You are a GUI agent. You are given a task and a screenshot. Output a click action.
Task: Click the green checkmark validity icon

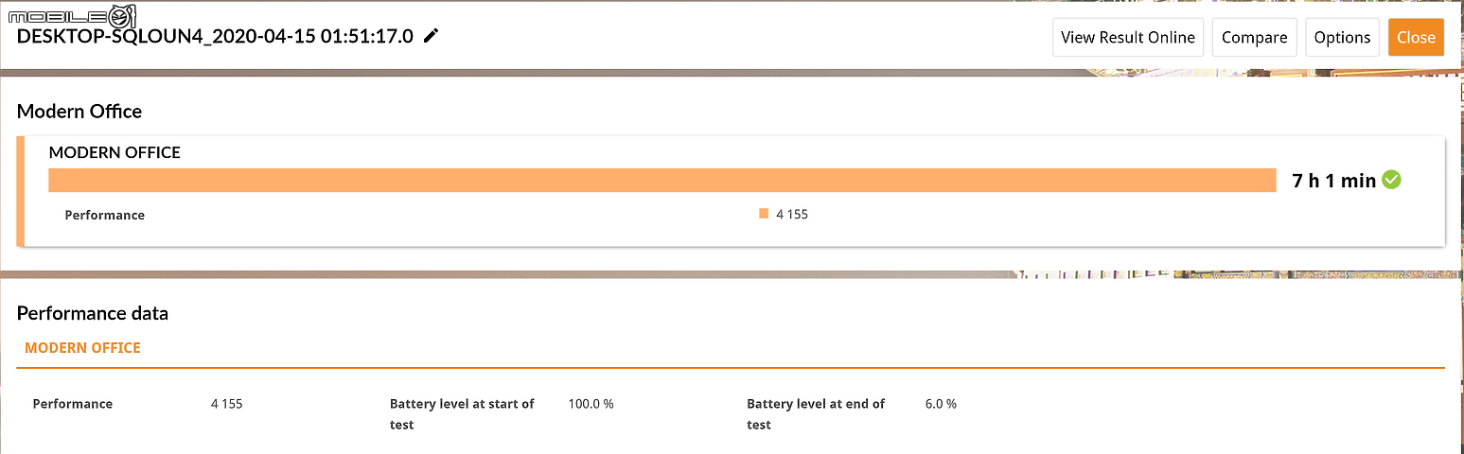pos(1391,180)
